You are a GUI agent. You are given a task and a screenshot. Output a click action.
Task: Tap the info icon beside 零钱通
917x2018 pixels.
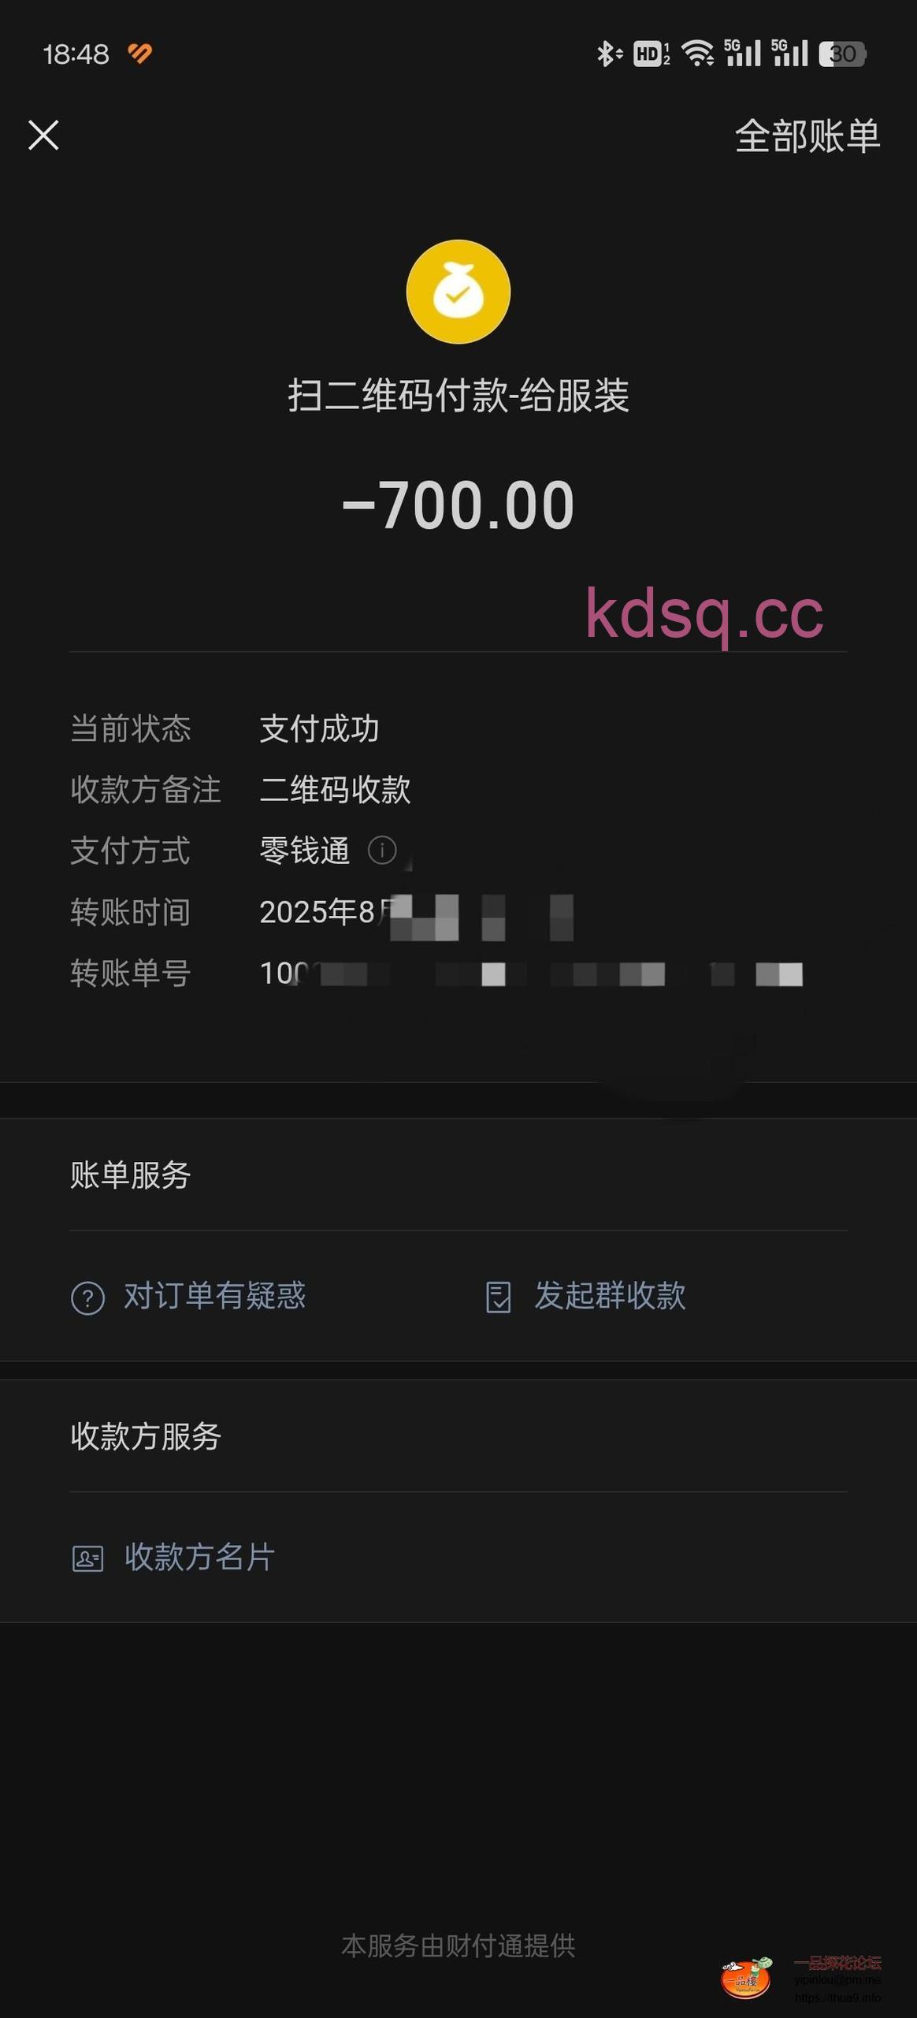point(382,850)
